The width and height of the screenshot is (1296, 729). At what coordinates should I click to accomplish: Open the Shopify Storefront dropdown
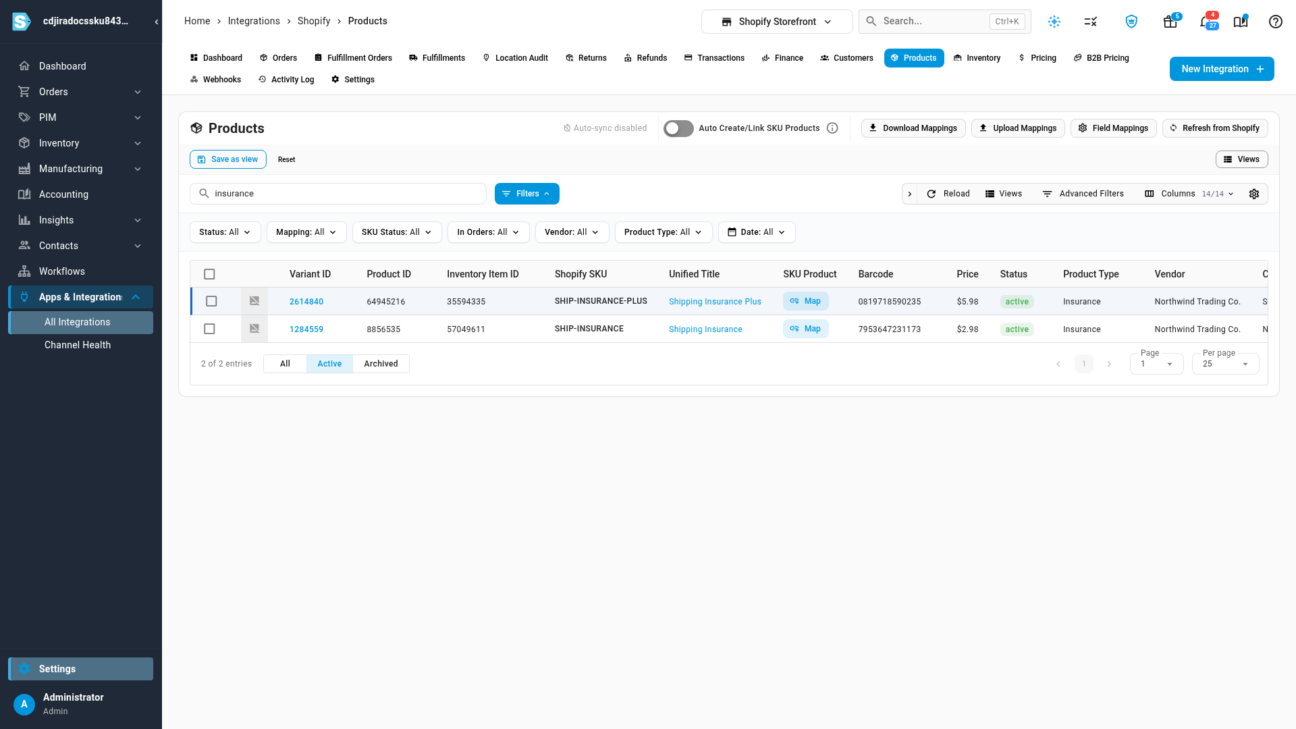(777, 22)
